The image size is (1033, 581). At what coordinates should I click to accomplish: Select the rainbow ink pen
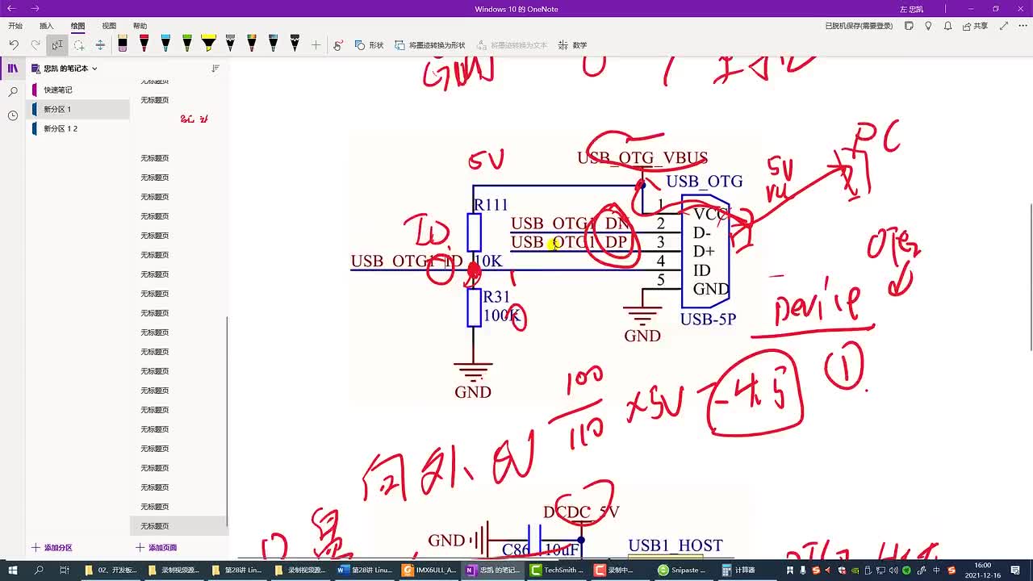252,44
